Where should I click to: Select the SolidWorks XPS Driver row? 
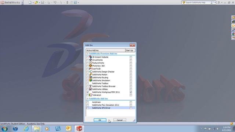tap(111, 108)
